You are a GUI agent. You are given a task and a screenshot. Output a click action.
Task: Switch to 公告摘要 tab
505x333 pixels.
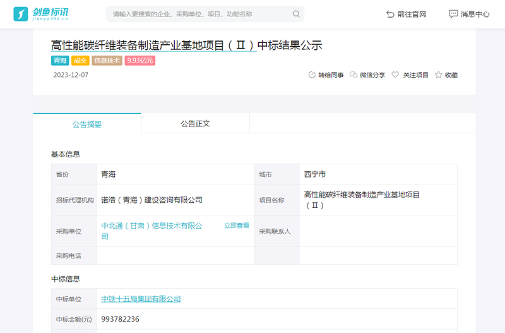tap(87, 124)
